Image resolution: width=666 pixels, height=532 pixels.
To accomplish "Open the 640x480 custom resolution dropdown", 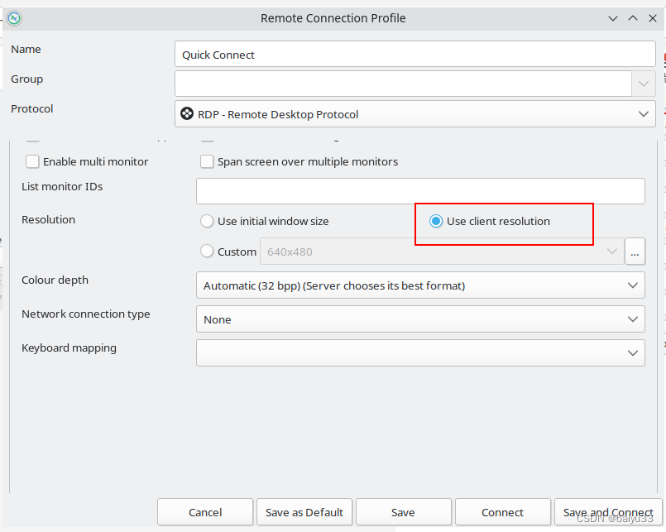I will click(442, 252).
